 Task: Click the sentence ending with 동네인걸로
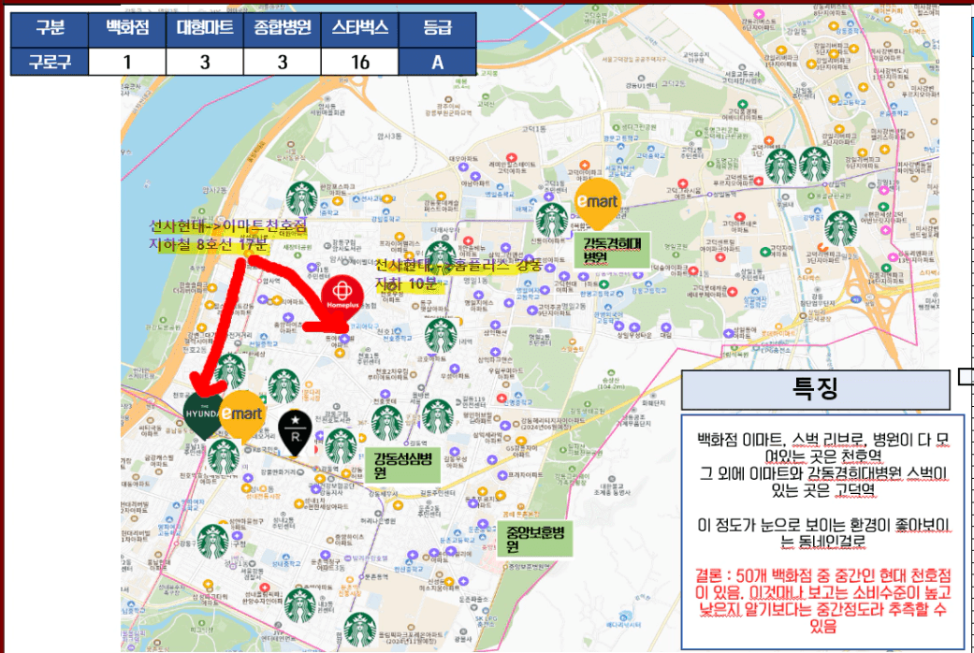pos(823,533)
